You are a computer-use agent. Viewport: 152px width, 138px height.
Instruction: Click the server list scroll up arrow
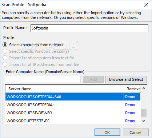(x=144, y=88)
